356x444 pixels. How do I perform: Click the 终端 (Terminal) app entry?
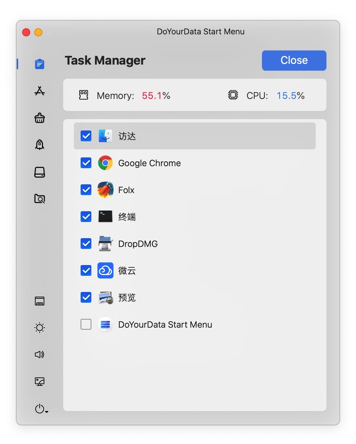coord(127,217)
